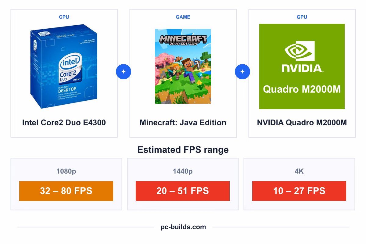Click the Minecraft title logo on cover
The height and width of the screenshot is (244, 366).
pyautogui.click(x=183, y=40)
